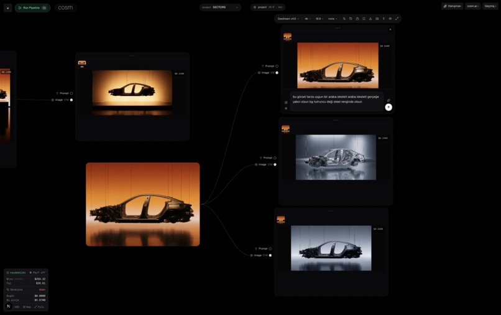This screenshot has height=315, width=501.
Task: Expand the Seedream v4.5 model dropdown
Action: pos(288,19)
